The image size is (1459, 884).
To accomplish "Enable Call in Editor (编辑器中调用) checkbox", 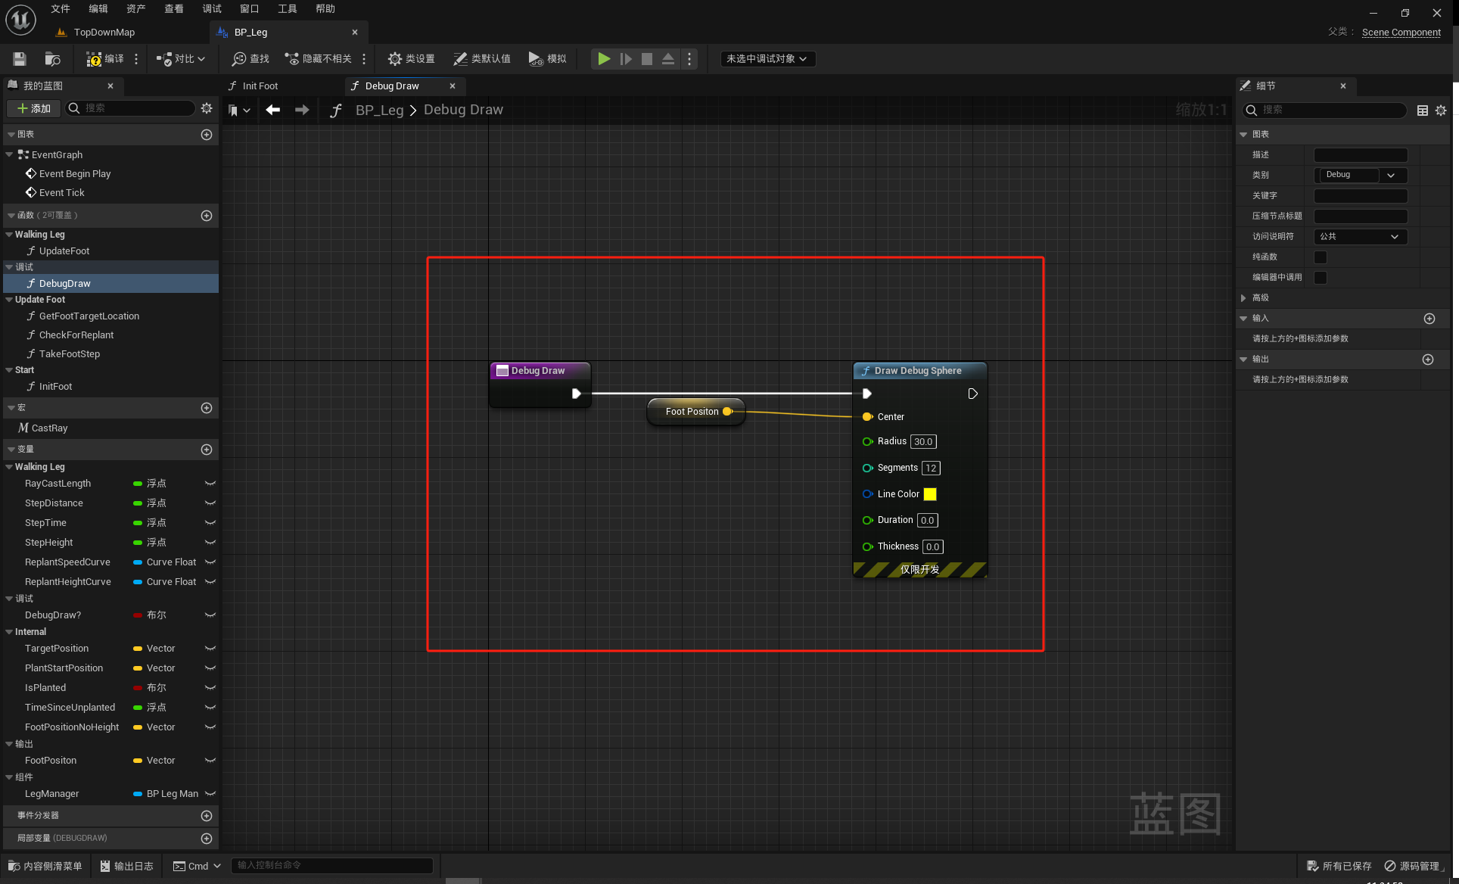I will coord(1321,278).
